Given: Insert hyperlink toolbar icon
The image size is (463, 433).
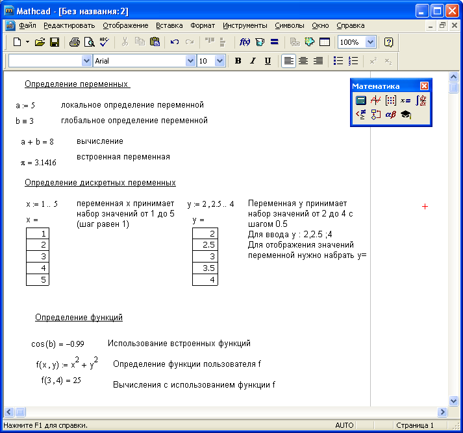Looking at the screenshot, I should pos(295,42).
